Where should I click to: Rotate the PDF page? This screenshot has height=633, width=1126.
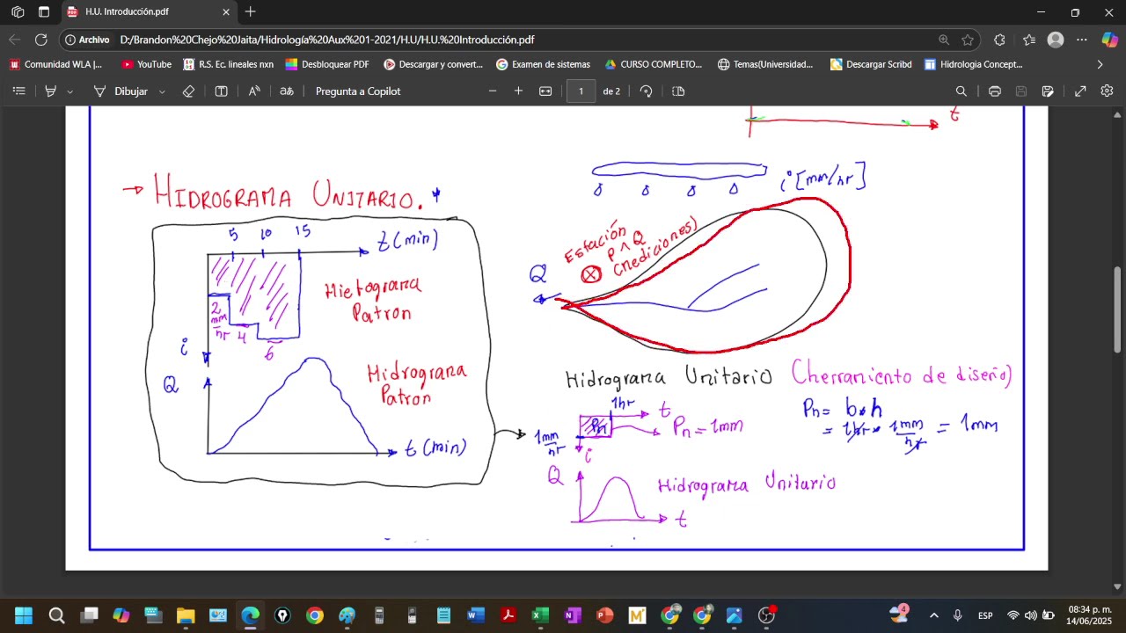tap(647, 91)
